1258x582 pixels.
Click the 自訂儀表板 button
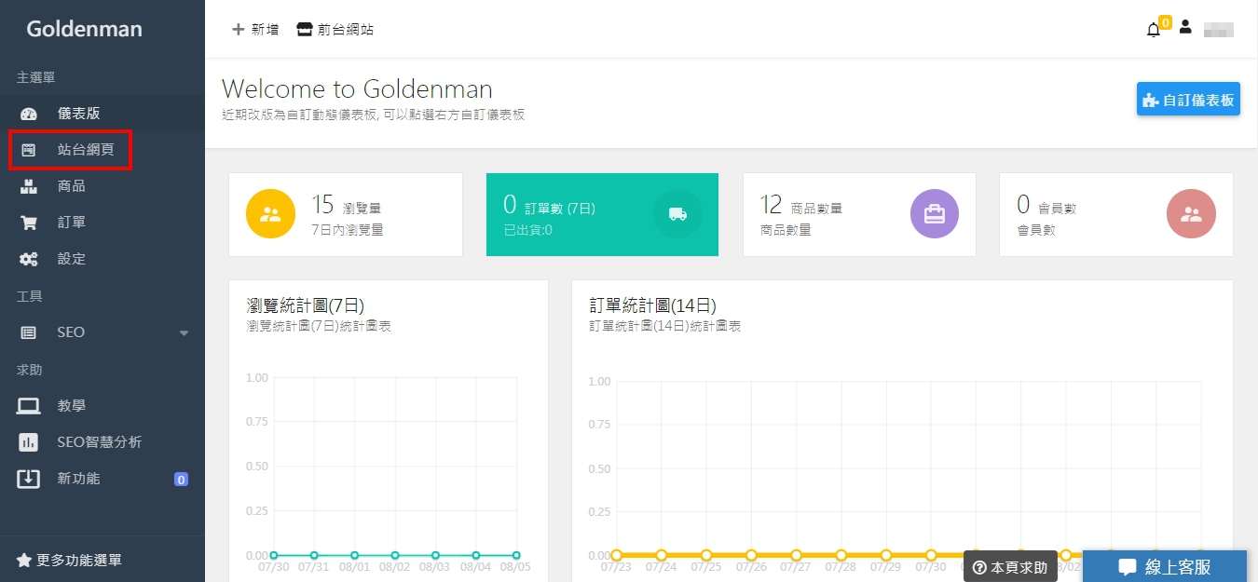coord(1188,100)
